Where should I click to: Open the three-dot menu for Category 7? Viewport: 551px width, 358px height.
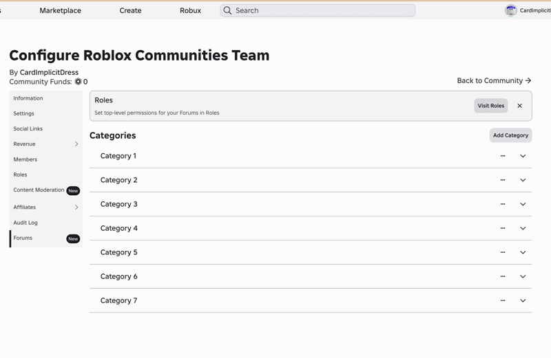pyautogui.click(x=503, y=300)
